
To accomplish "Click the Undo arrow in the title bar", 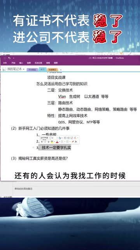I will [x=9, y=58].
